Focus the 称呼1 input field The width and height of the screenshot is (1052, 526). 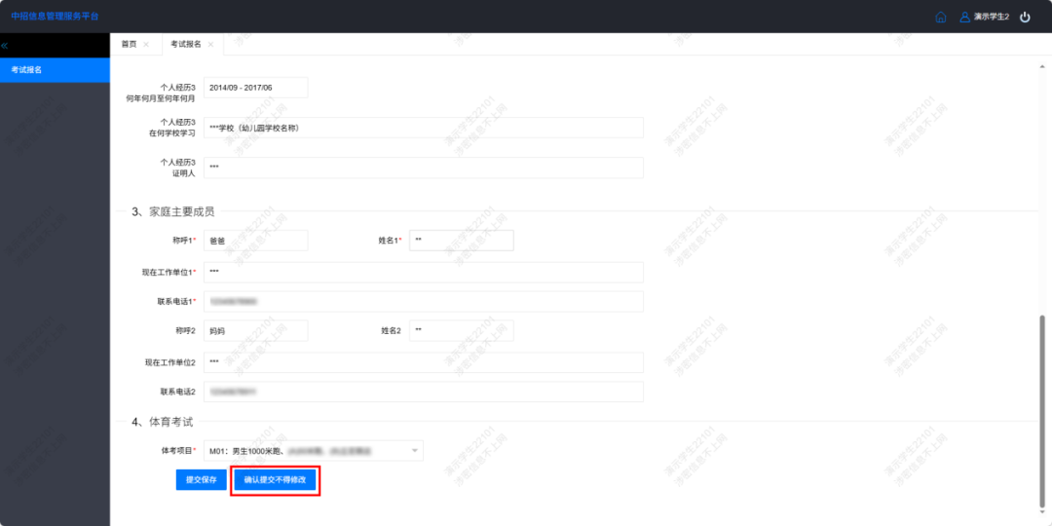click(255, 241)
